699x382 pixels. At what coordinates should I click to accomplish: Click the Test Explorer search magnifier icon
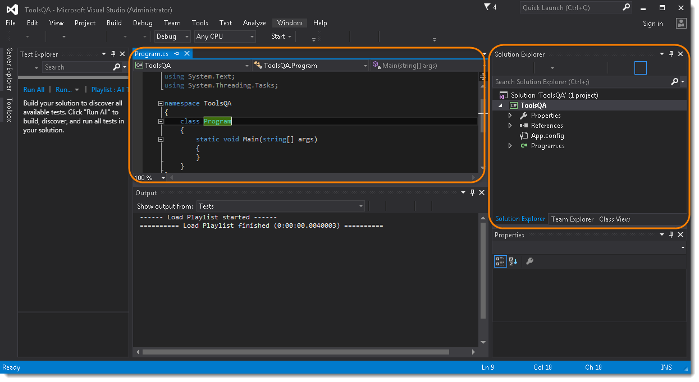tap(117, 67)
